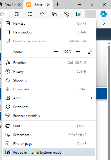Decrease zoom with the minus button

pyautogui.click(x=56, y=52)
